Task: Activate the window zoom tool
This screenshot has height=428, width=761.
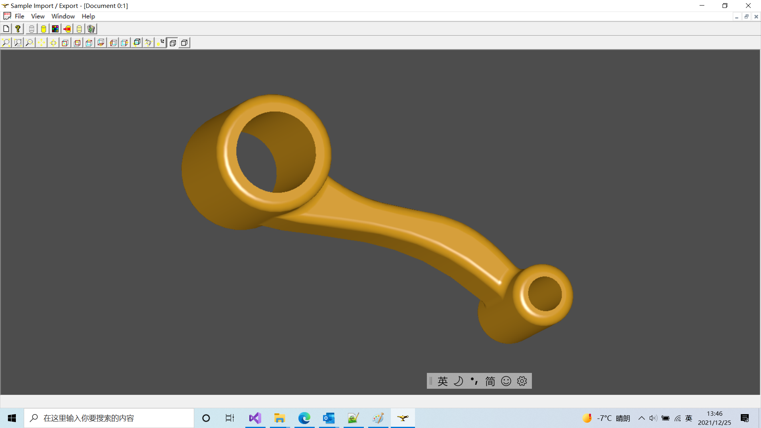Action: (17, 42)
